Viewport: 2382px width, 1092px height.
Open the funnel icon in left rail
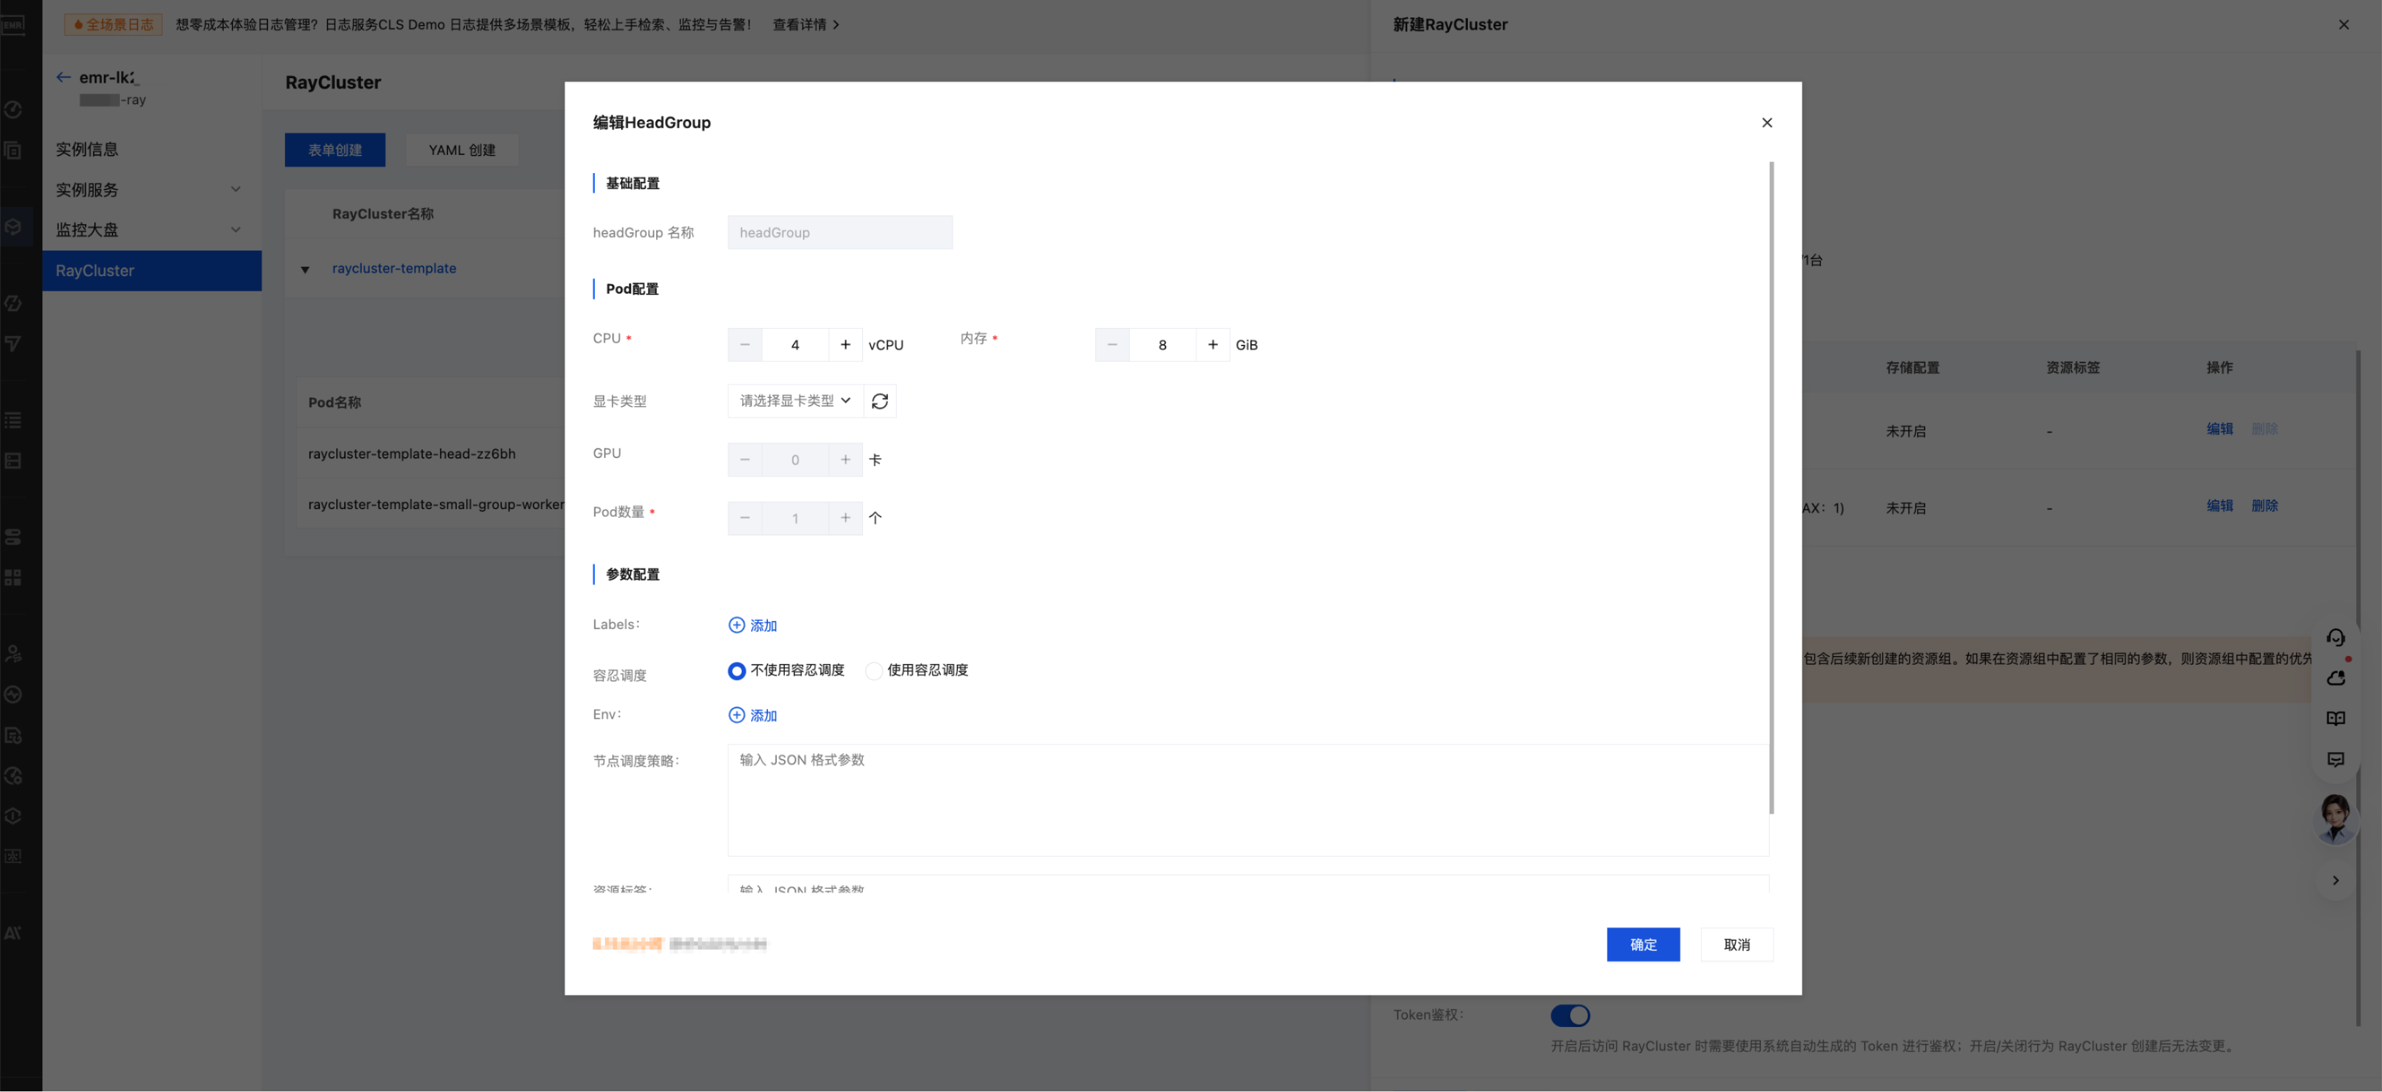(x=13, y=343)
